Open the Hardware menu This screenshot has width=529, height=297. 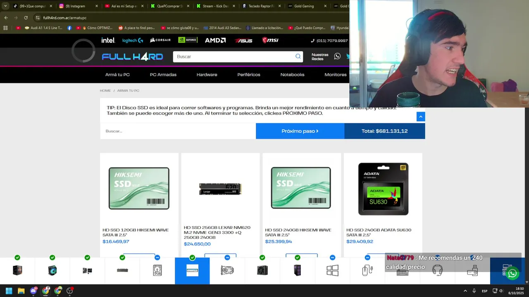pos(207,75)
